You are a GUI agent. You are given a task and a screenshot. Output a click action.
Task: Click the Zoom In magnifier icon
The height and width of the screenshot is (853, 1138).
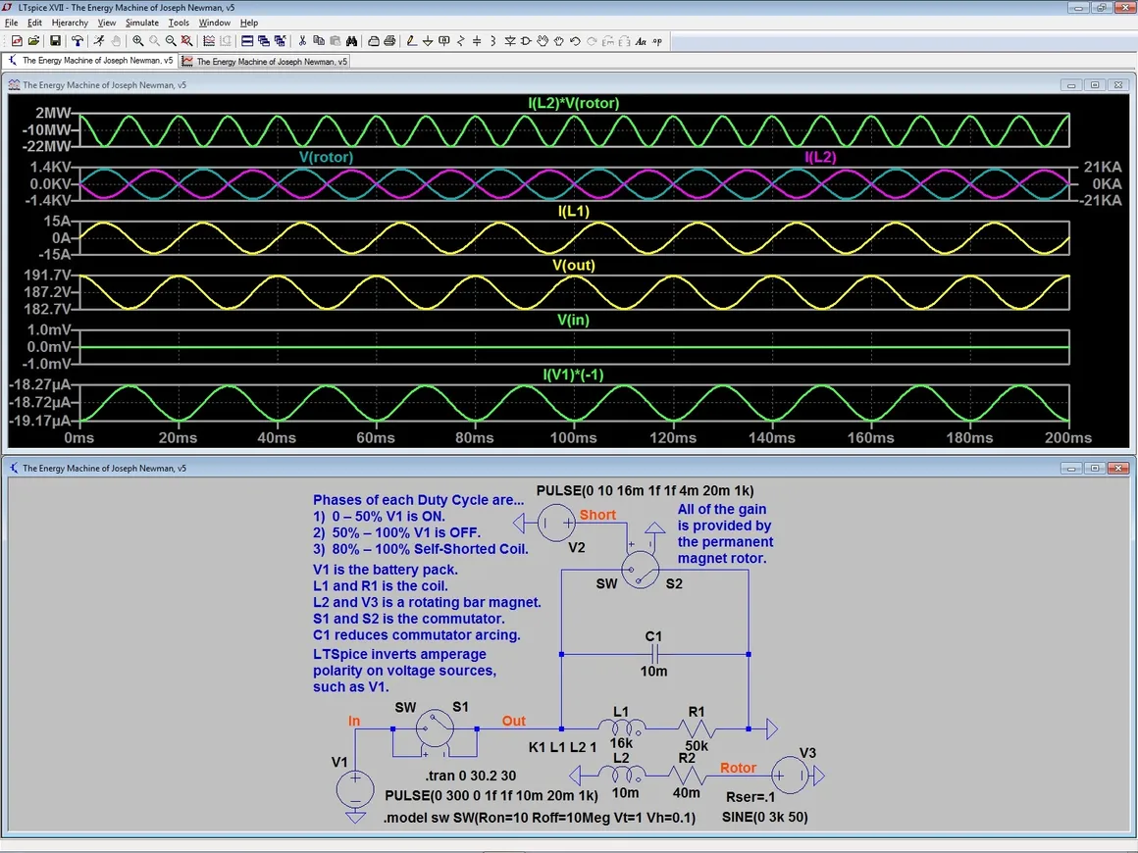point(138,41)
